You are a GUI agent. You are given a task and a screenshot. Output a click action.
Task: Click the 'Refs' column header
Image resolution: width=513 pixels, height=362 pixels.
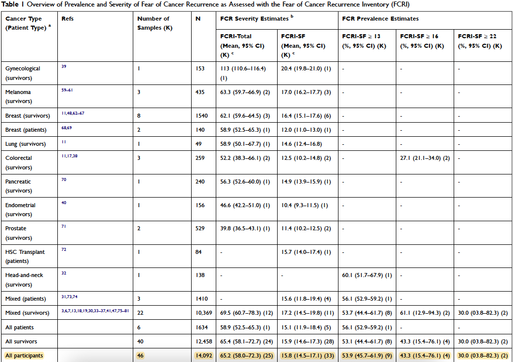(67, 19)
